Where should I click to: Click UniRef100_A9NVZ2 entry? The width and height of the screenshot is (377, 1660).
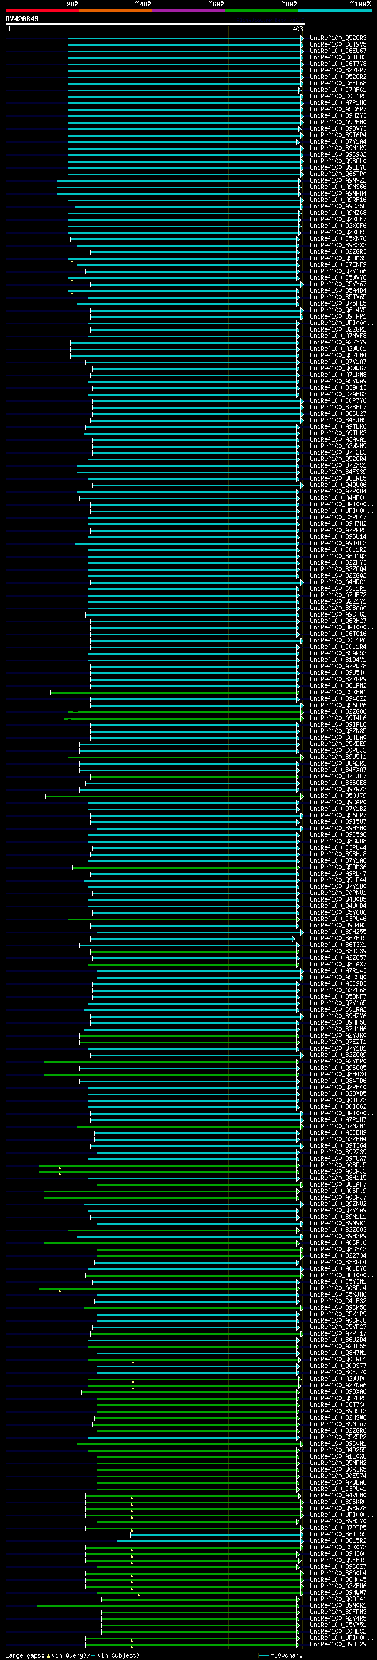[x=338, y=180]
